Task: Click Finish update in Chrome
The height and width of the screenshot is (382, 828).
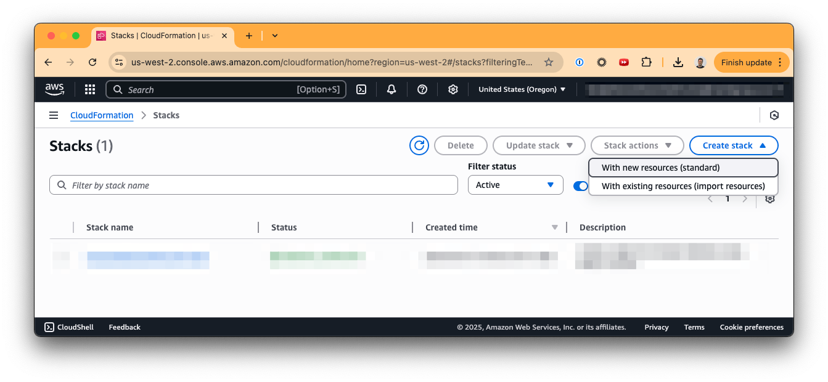Action: click(x=752, y=62)
